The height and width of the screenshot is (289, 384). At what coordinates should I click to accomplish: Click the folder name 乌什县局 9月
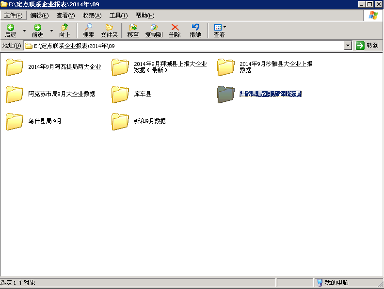(x=45, y=121)
